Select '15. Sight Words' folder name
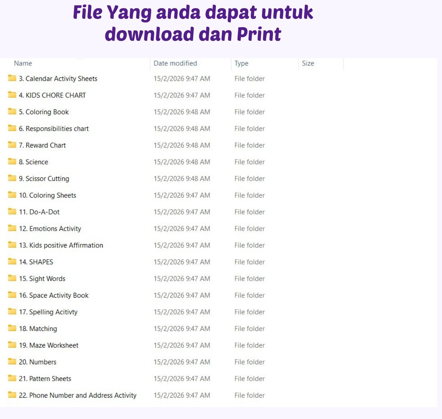The width and height of the screenshot is (442, 419). [42, 279]
